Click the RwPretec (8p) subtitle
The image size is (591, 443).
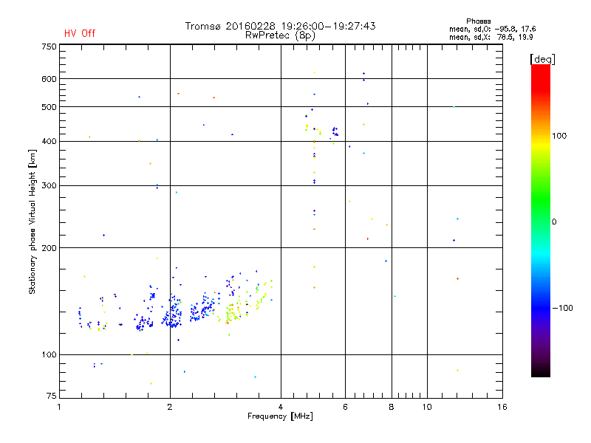(x=280, y=35)
